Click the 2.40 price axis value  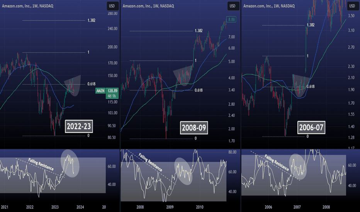[x=232, y=115]
